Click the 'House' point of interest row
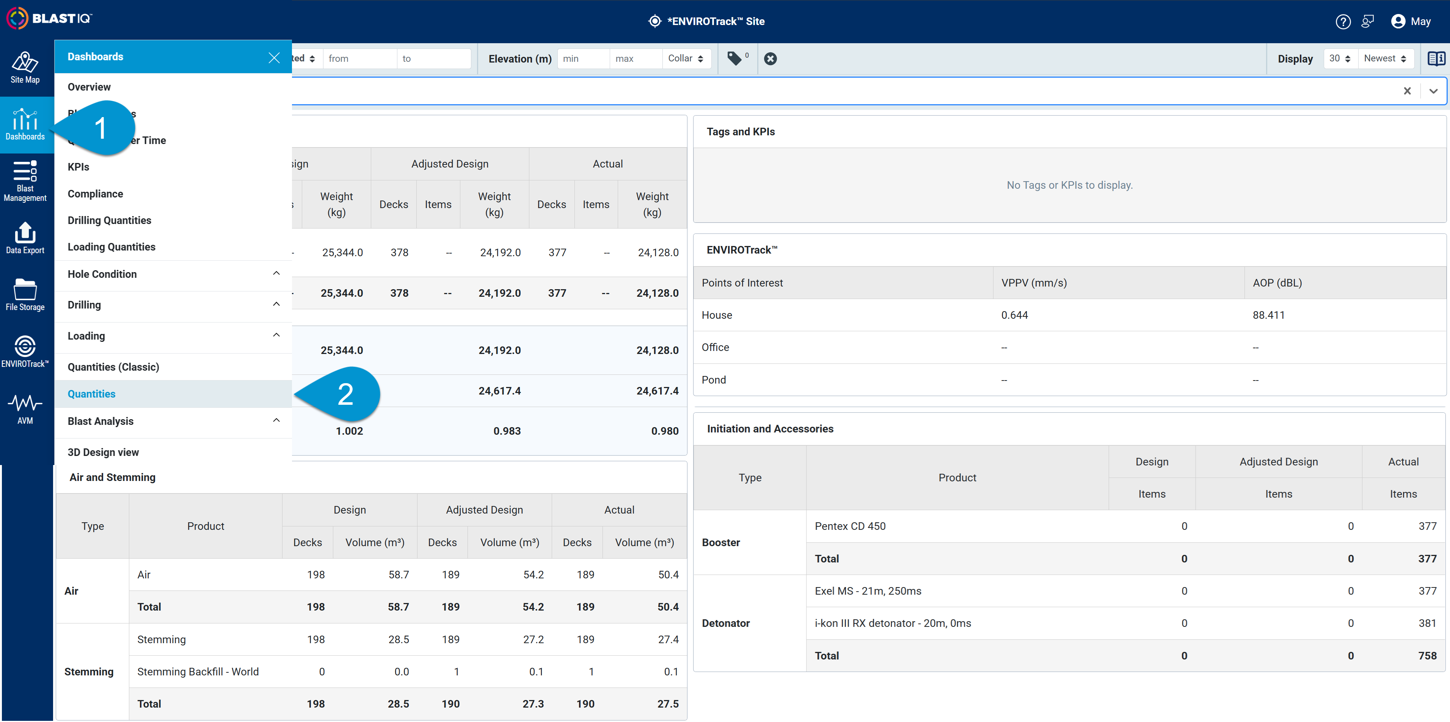 [x=1069, y=315]
